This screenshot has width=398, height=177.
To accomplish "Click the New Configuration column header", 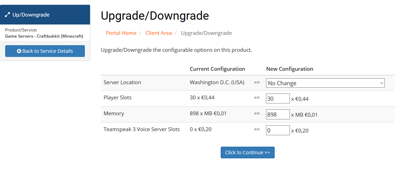I will (290, 69).
